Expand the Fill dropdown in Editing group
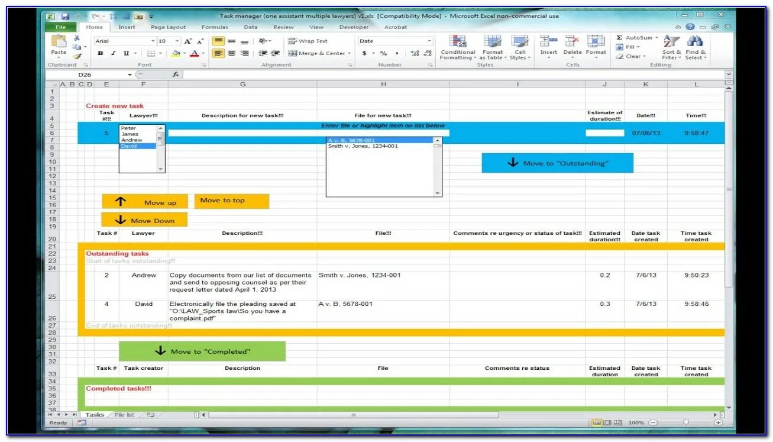 click(638, 47)
